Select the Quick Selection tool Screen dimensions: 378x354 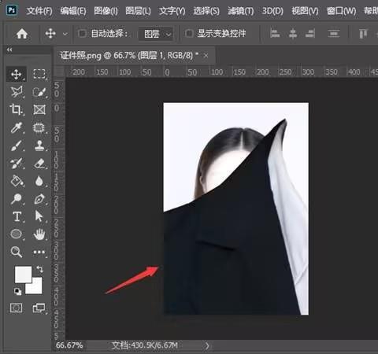[x=39, y=92]
